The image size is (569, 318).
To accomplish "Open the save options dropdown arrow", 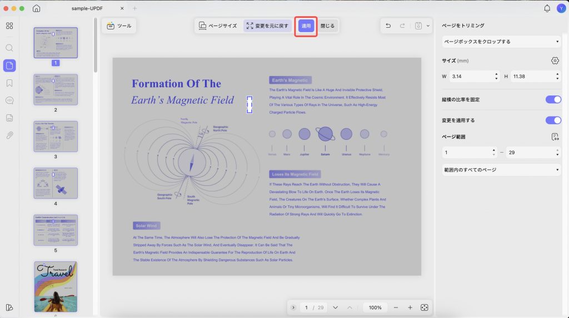I will (428, 26).
